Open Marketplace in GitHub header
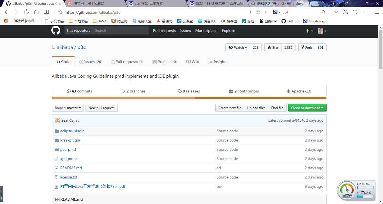Image resolution: width=383 pixels, height=204 pixels. pyautogui.click(x=206, y=31)
